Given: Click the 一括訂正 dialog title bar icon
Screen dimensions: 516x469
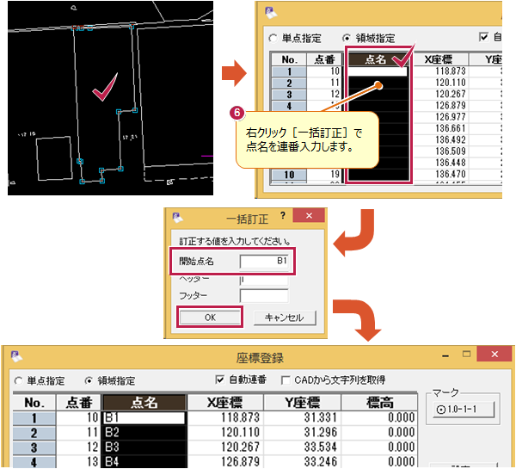Looking at the screenshot, I should [x=178, y=219].
